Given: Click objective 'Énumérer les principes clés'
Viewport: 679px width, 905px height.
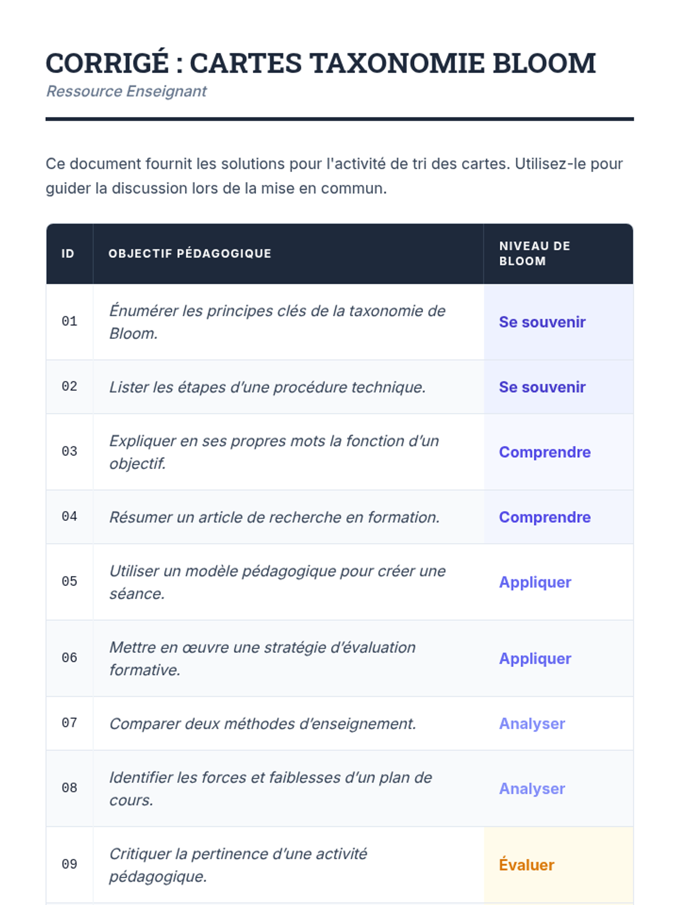Looking at the screenshot, I should point(277,322).
